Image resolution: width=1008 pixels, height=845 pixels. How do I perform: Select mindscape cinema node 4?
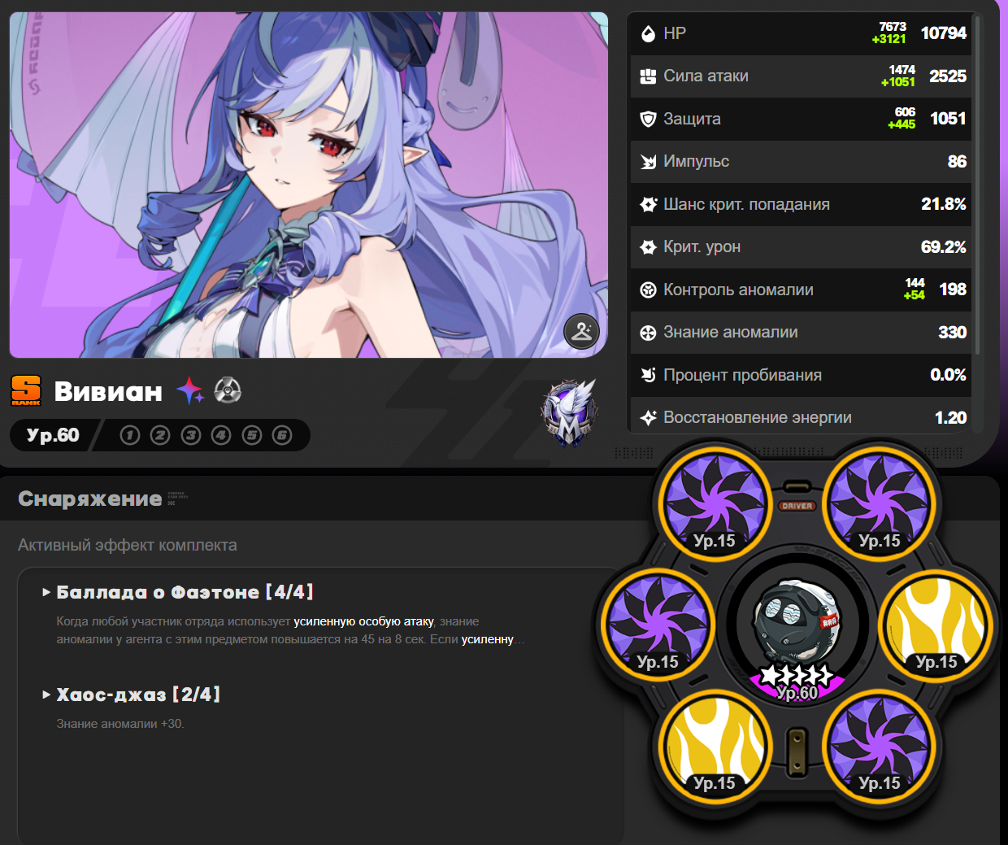pyautogui.click(x=221, y=435)
